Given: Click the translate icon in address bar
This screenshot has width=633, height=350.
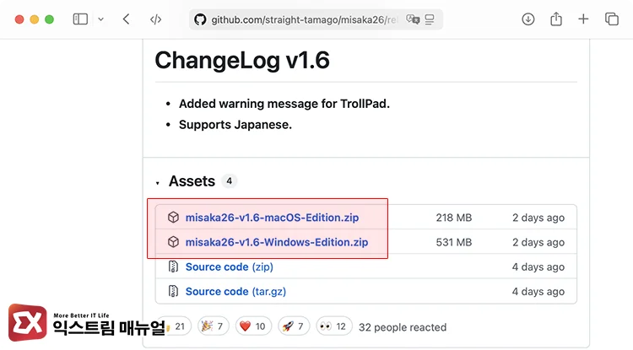Looking at the screenshot, I should [413, 19].
